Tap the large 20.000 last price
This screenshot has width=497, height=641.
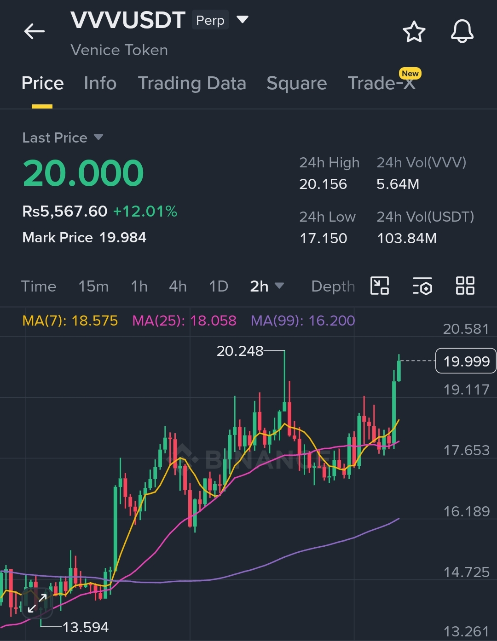click(83, 173)
